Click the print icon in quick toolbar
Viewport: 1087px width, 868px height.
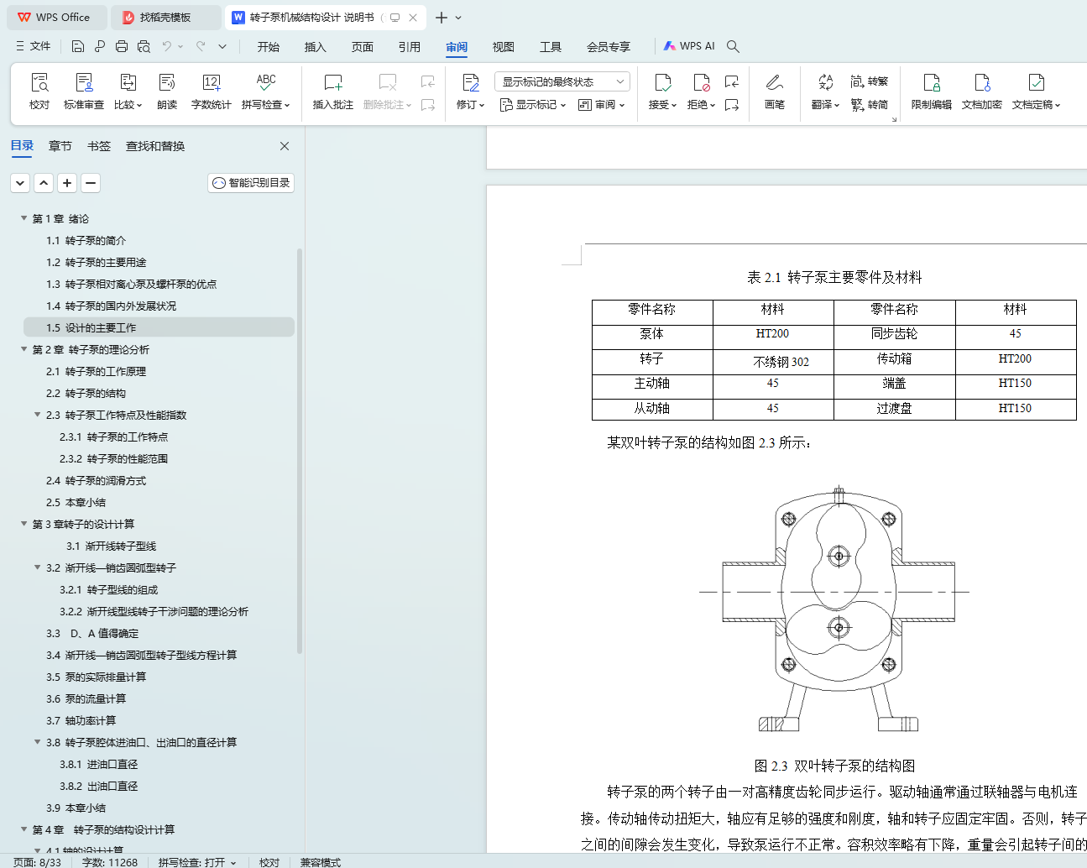[x=122, y=46]
